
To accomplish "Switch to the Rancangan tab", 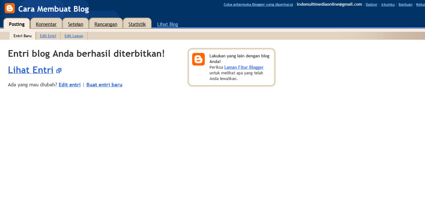I will [x=106, y=24].
